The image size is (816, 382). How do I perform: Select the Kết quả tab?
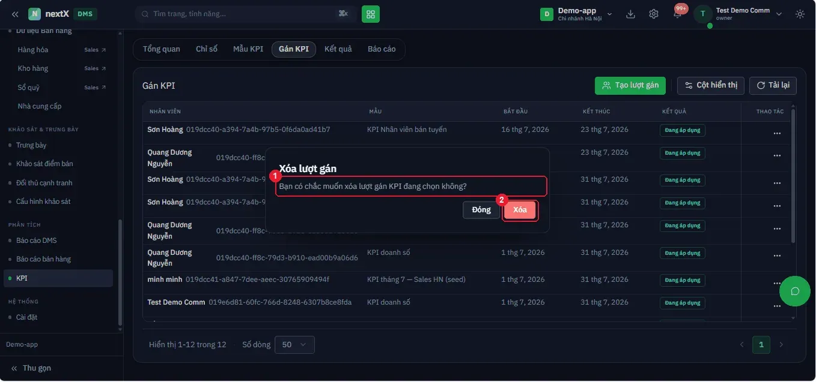coord(338,49)
